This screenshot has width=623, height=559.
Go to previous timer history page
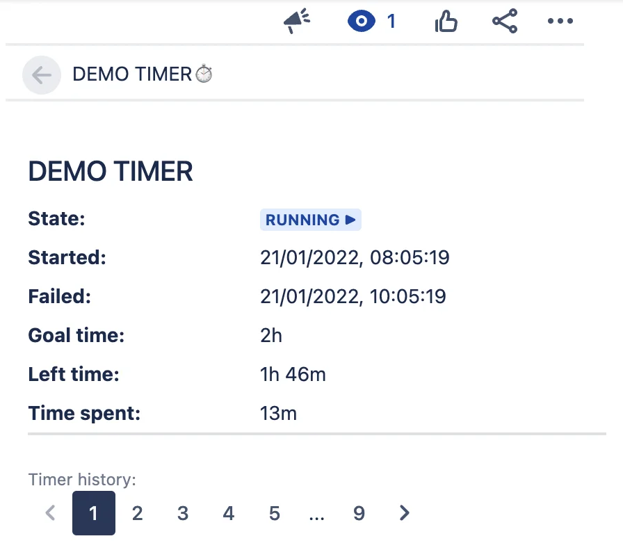point(50,512)
